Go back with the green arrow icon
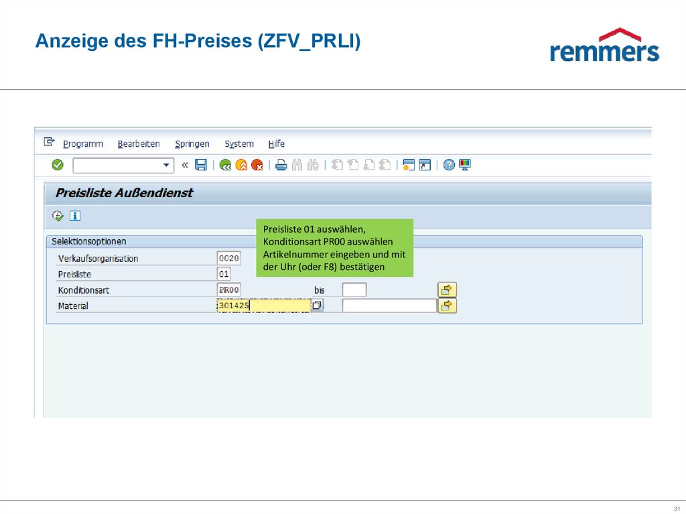The image size is (686, 514). [225, 164]
